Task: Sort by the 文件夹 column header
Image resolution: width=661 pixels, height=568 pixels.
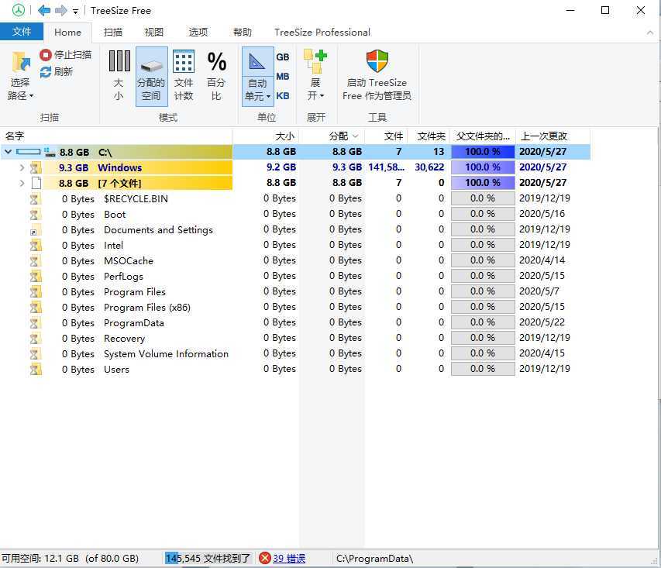Action: (428, 136)
